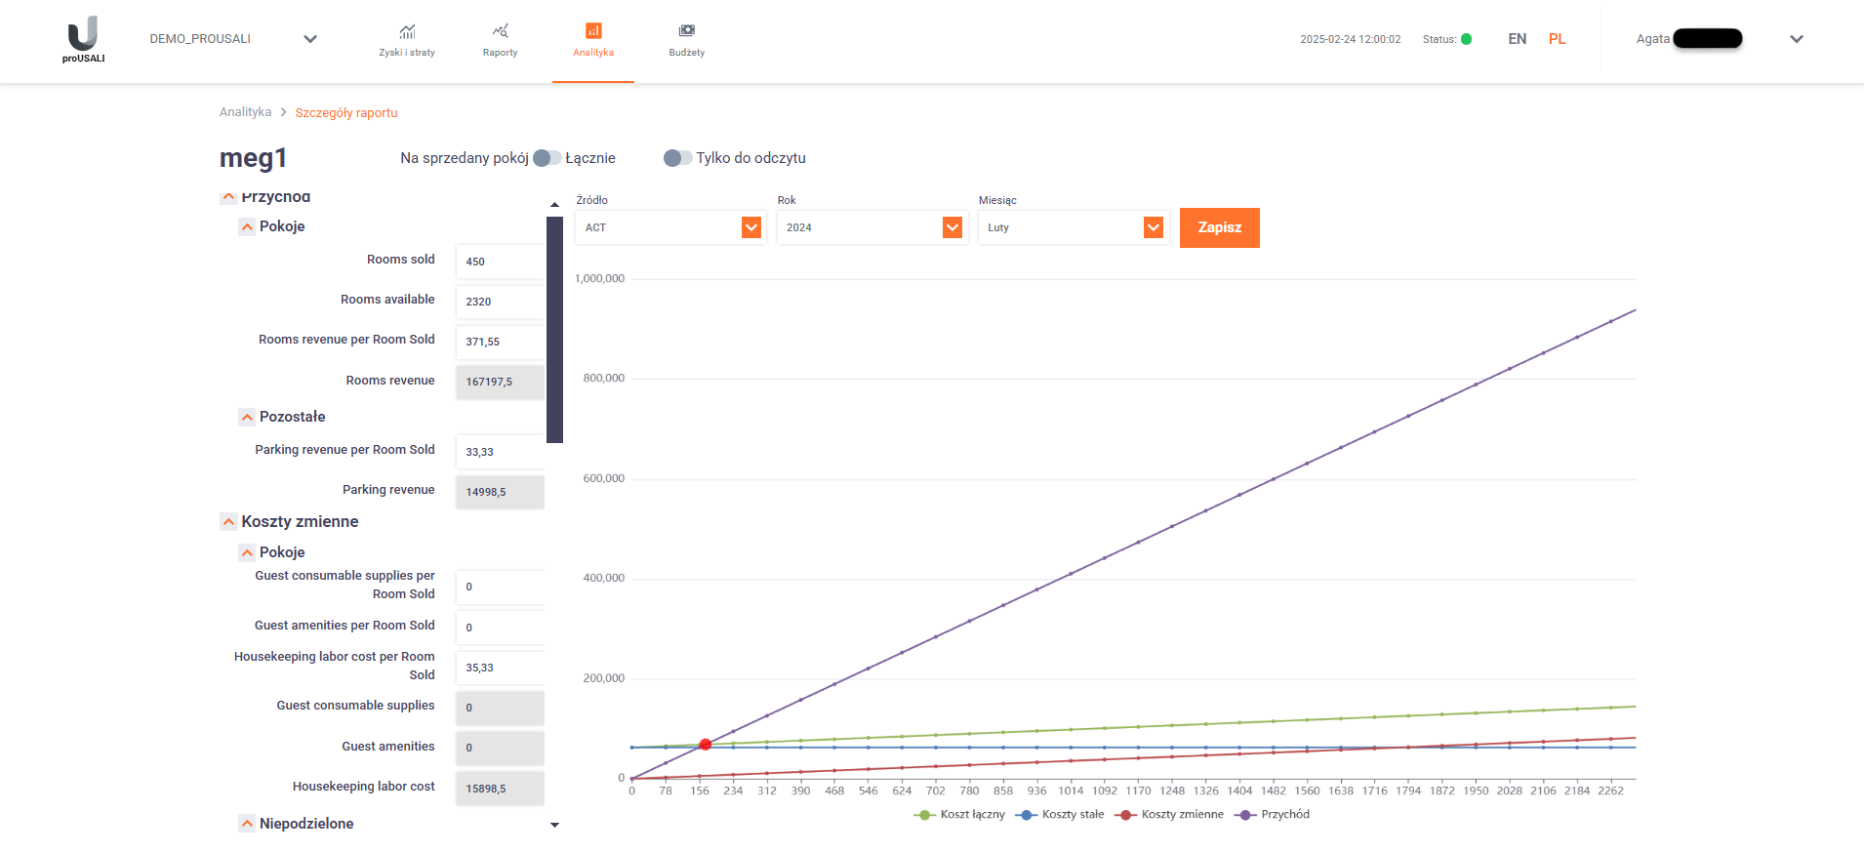Click the red break-even point marker

pos(706,745)
